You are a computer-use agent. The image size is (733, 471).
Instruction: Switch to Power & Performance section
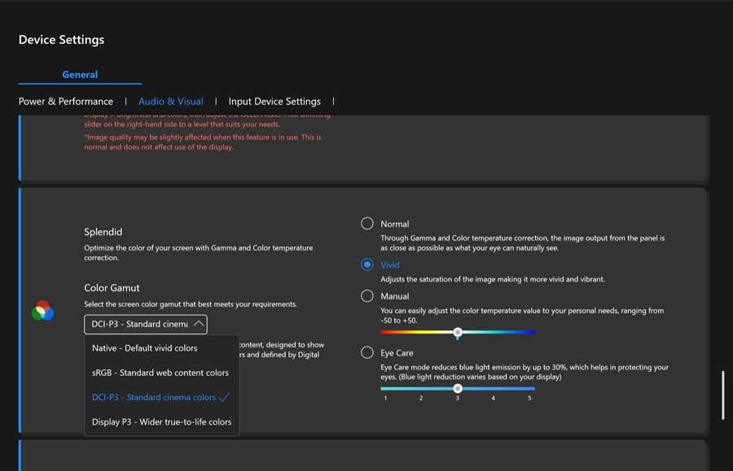[x=66, y=102]
